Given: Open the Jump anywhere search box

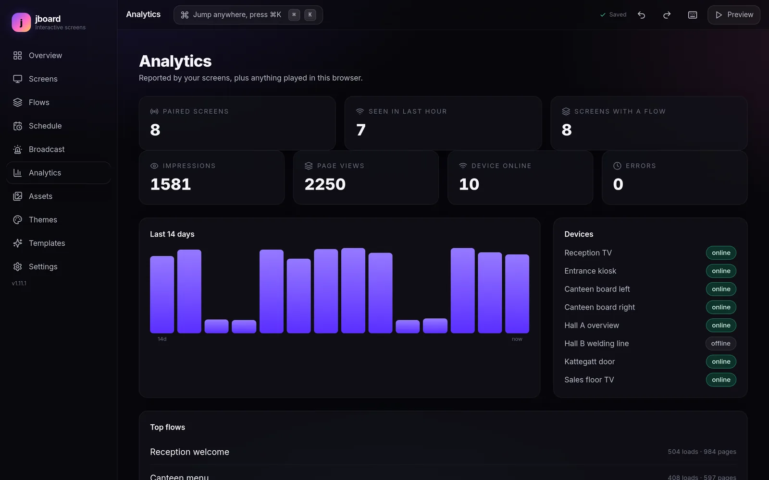Looking at the screenshot, I should 248,15.
